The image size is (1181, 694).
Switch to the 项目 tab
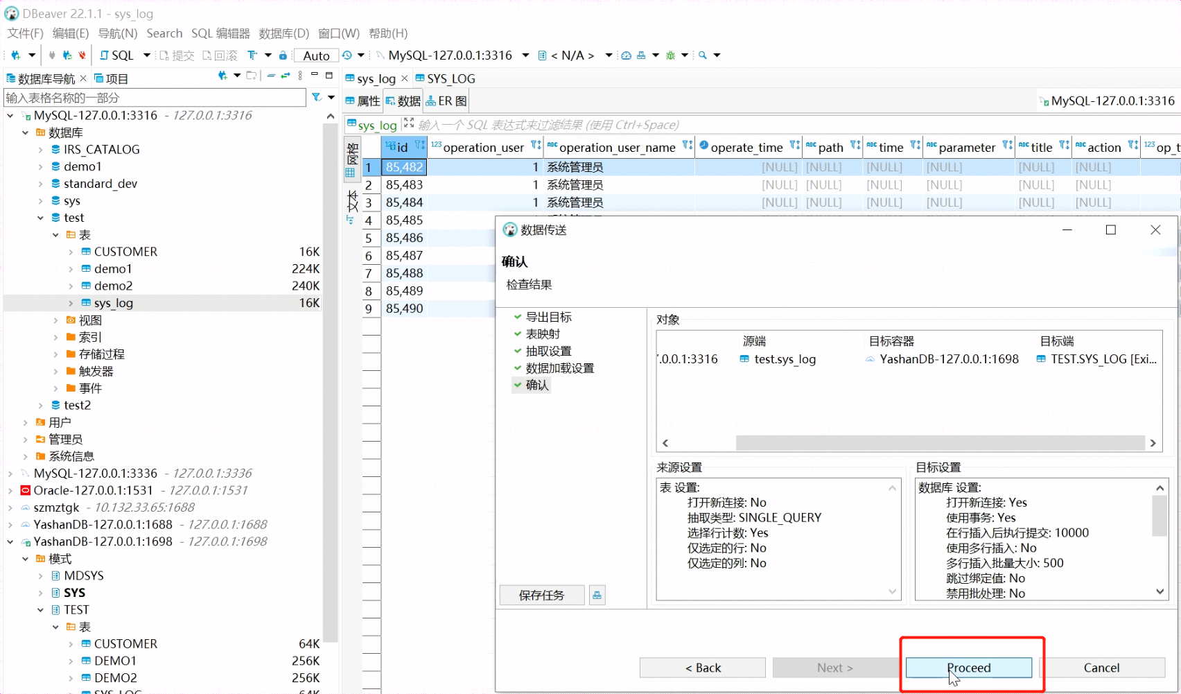click(x=111, y=78)
